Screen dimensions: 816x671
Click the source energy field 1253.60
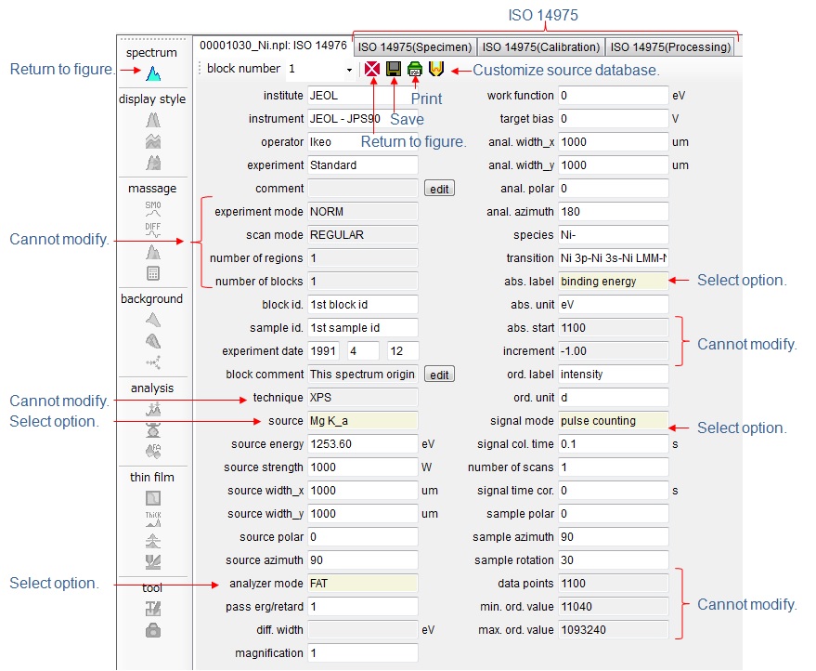tap(362, 444)
